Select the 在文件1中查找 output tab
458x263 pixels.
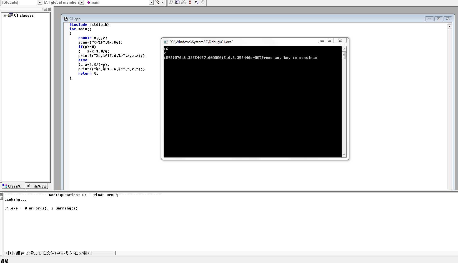click(x=55, y=253)
